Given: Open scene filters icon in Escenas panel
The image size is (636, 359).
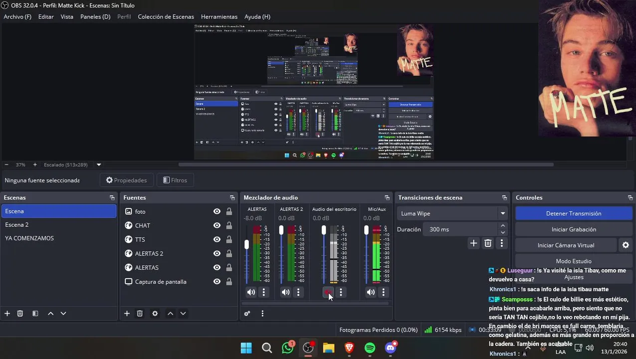Looking at the screenshot, I should tap(35, 314).
